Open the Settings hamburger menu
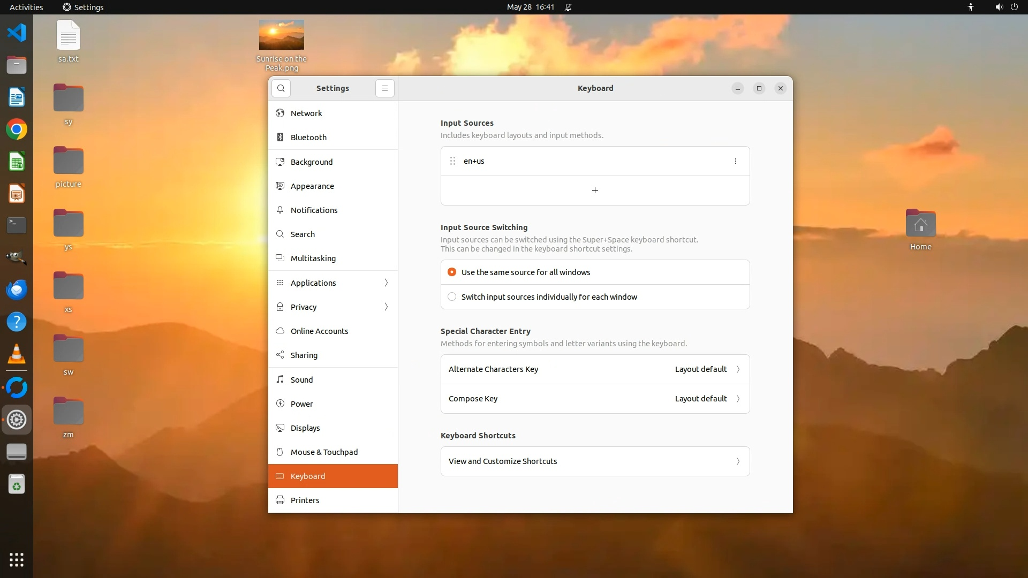The width and height of the screenshot is (1028, 578). 384,88
